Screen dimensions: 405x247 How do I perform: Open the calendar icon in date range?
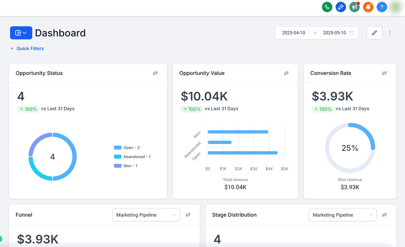pos(351,33)
